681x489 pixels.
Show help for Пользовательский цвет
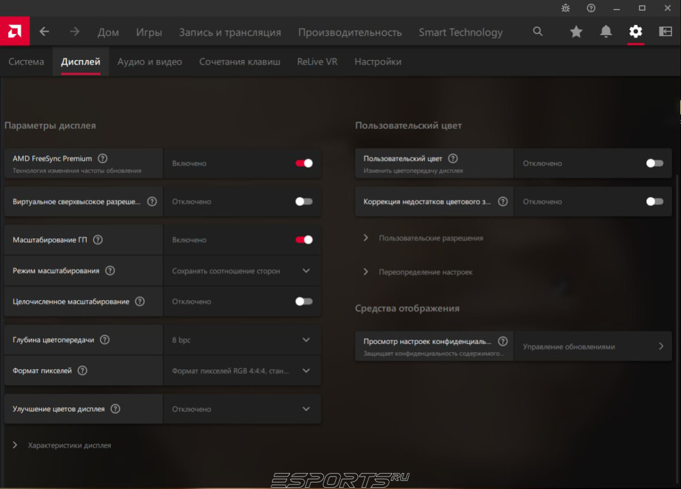453,159
